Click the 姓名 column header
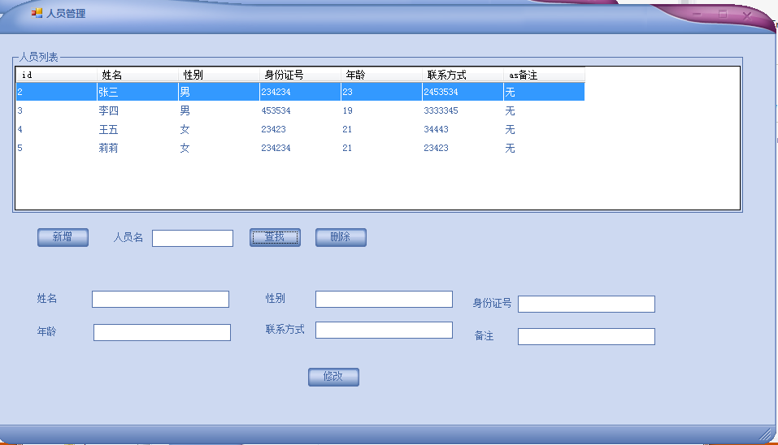Screen dimensions: 778x445 click(137, 75)
